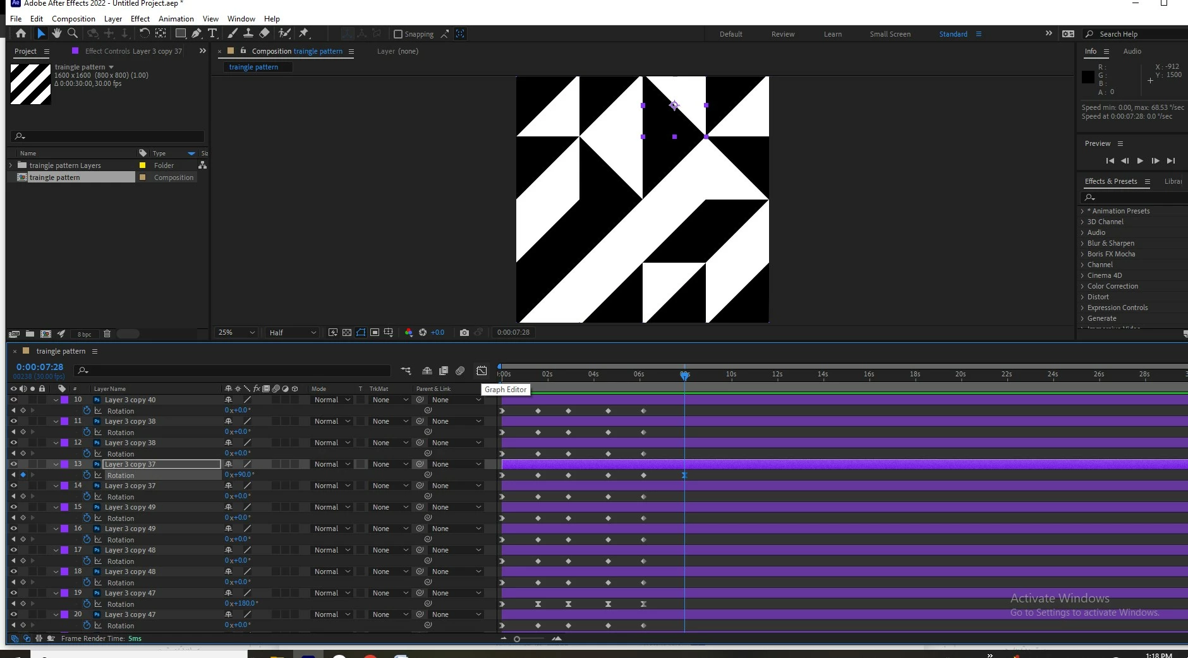The height and width of the screenshot is (658, 1188).
Task: Take a snapshot with camera icon
Action: tap(464, 332)
